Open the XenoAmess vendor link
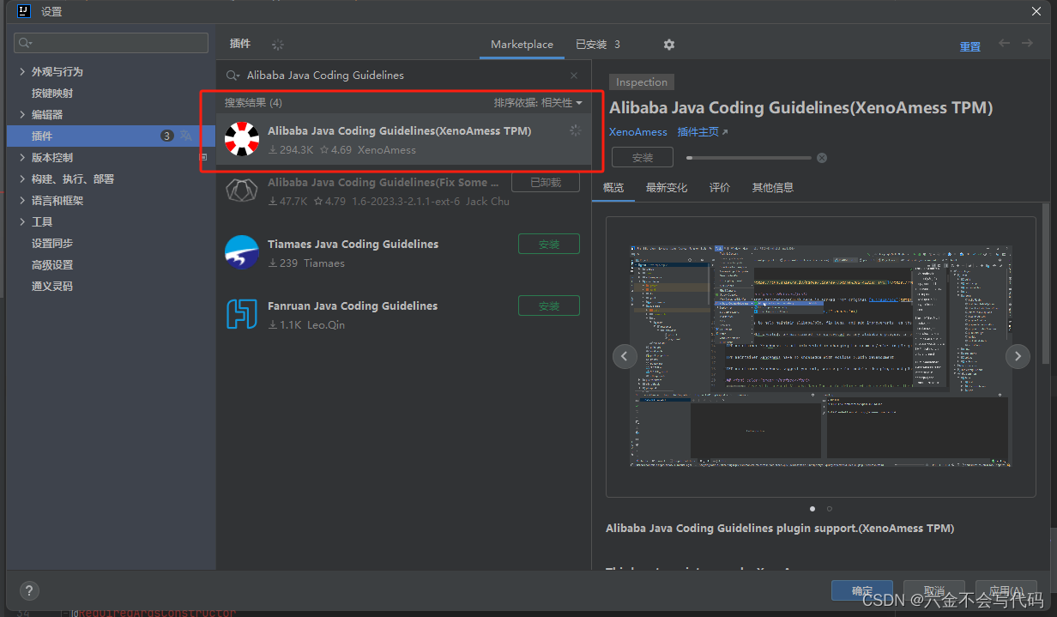Viewport: 1057px width, 617px height. (638, 132)
